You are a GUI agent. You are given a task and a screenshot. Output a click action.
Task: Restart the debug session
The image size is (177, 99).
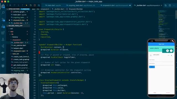(31, 5)
